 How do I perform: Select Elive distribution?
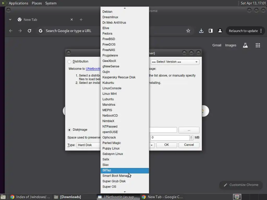[x=125, y=28]
